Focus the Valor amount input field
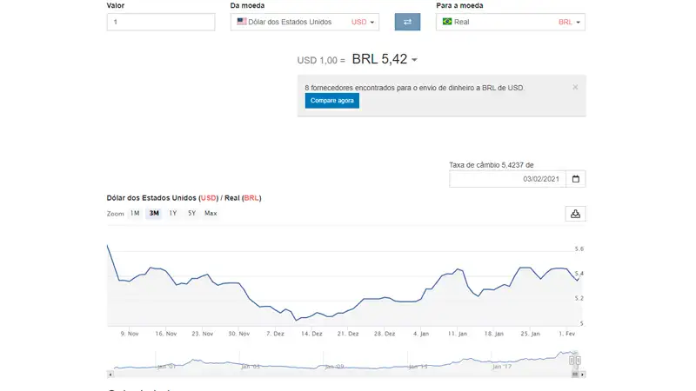 (161, 22)
